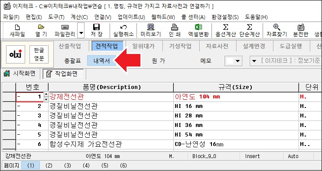
Task: Click 규격(Size) column header
Action: pyautogui.click(x=236, y=87)
